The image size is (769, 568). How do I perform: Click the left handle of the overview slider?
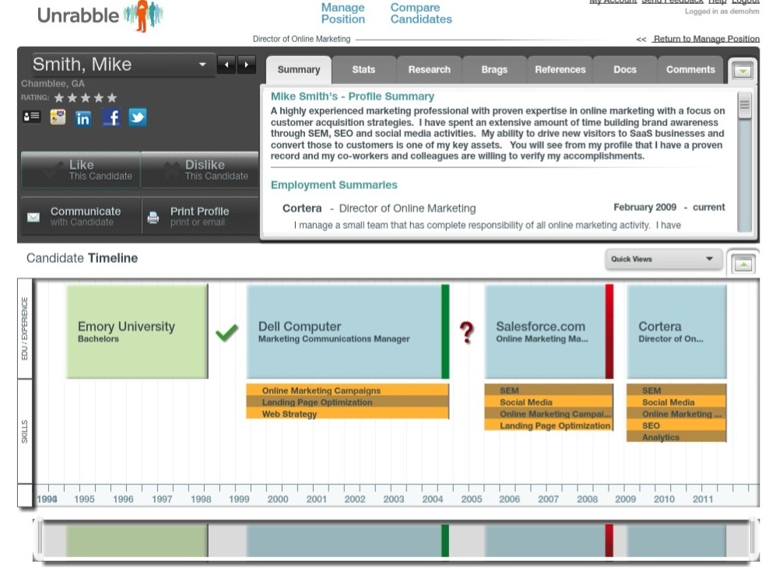click(x=40, y=538)
